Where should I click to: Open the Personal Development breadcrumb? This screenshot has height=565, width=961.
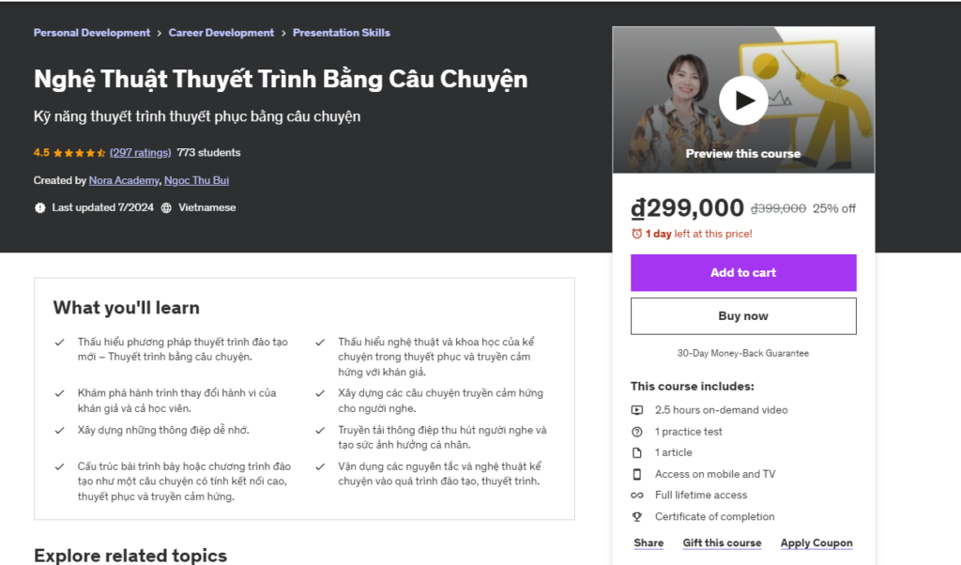[x=92, y=33]
